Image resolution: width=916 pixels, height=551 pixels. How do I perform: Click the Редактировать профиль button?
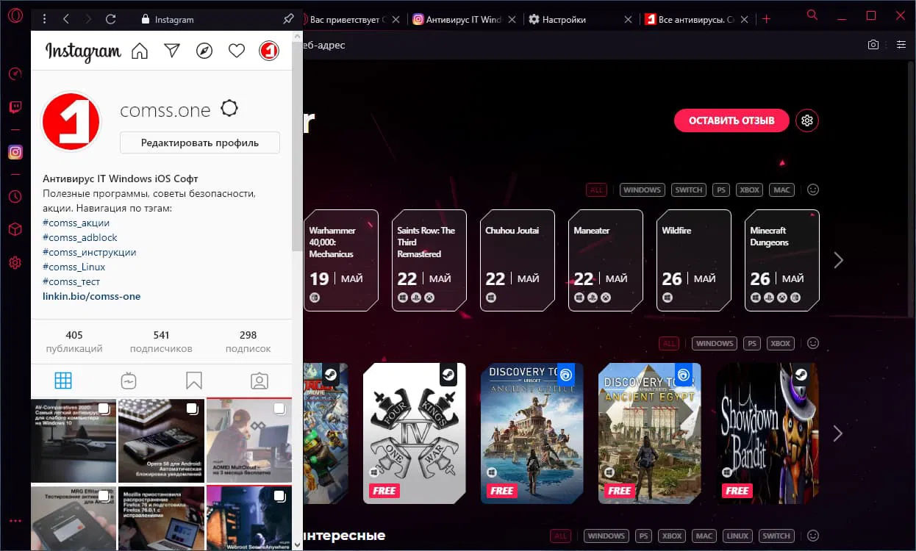coord(199,142)
